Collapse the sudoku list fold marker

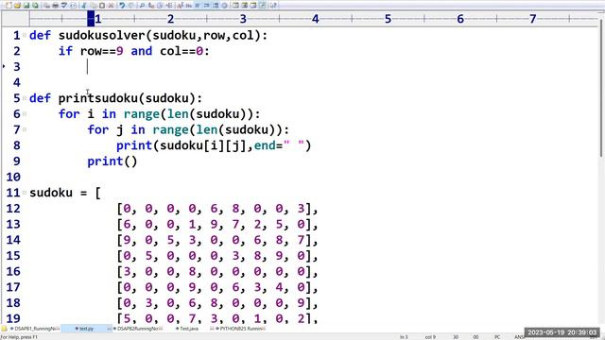25,193
